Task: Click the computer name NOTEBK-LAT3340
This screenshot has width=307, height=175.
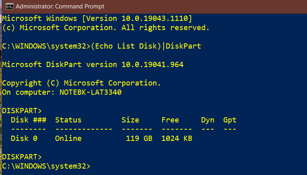Action: pos(91,92)
